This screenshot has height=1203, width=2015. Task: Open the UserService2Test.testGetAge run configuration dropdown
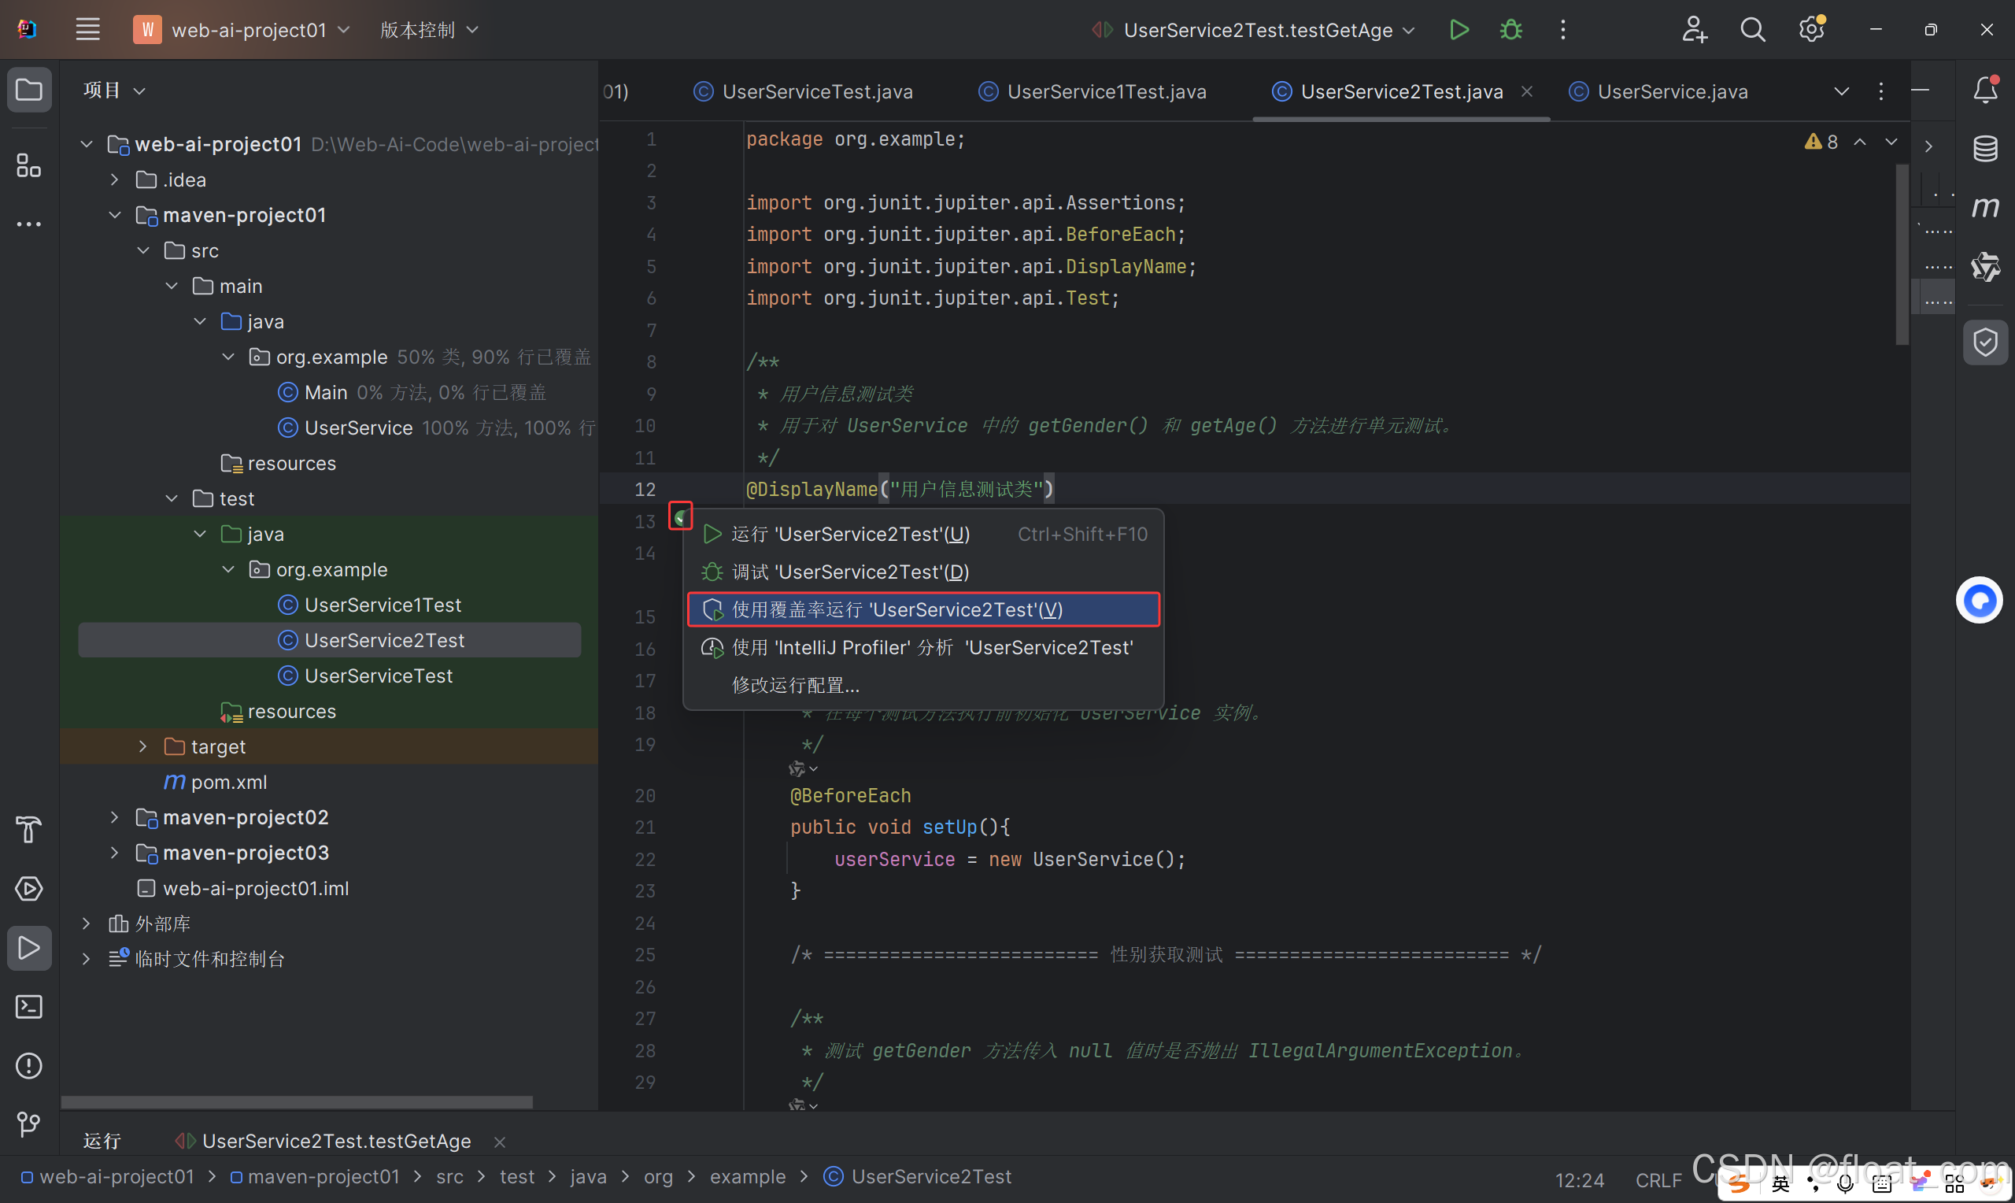[1258, 30]
